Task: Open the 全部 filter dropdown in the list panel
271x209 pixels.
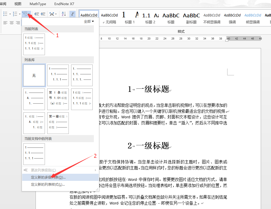Action: click(89, 21)
